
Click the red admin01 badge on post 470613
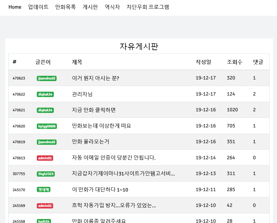click(45, 158)
